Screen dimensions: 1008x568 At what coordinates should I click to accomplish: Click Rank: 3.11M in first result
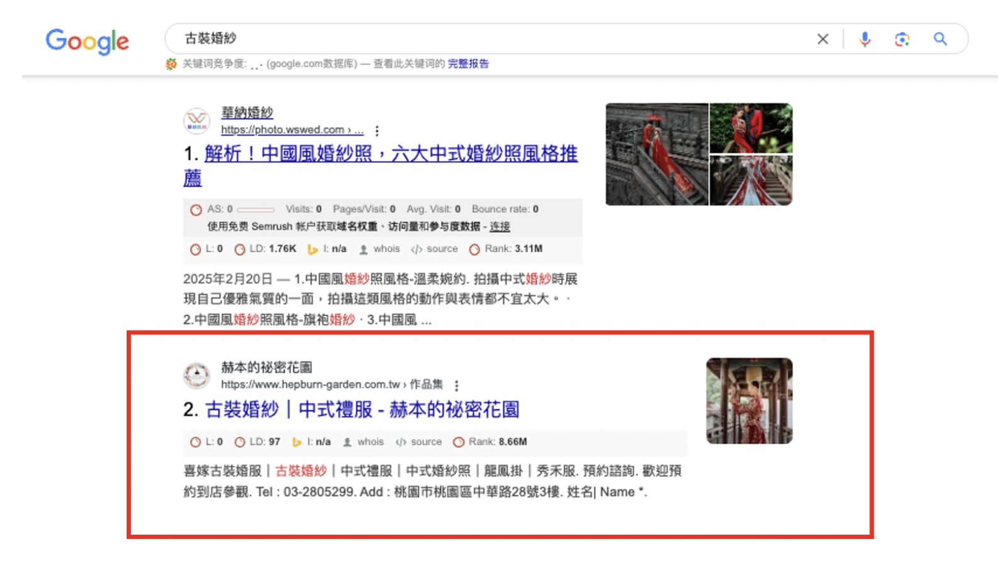click(x=513, y=249)
